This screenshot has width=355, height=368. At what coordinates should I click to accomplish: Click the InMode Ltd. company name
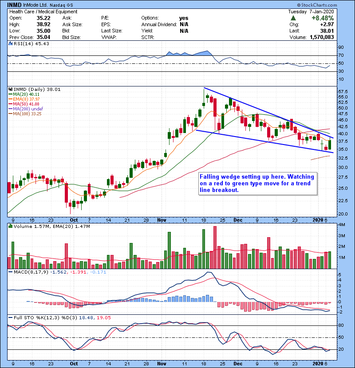(x=35, y=5)
